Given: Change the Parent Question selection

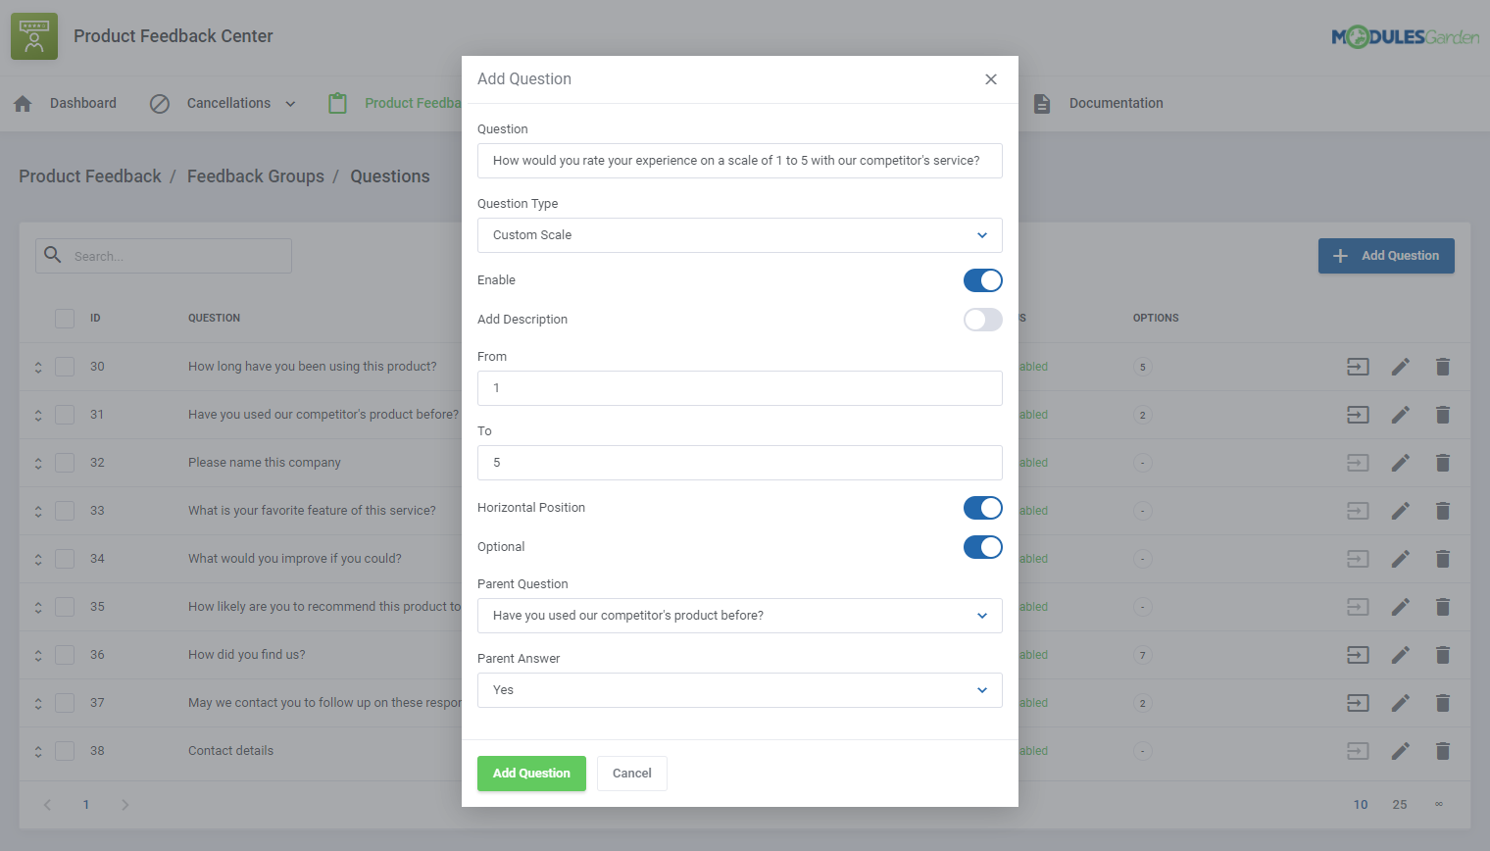Looking at the screenshot, I should (x=739, y=616).
